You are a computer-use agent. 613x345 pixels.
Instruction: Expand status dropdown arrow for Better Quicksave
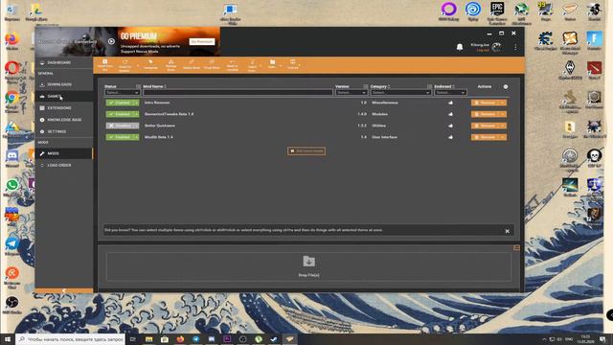[x=136, y=126]
